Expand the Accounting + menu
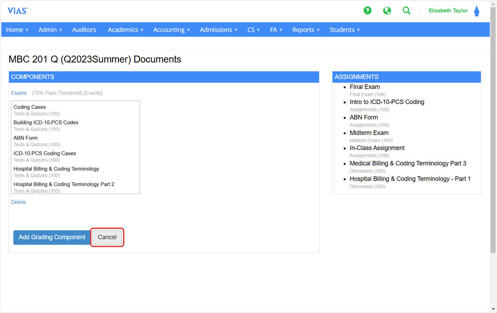Screen dimensions: 497x313 click(x=171, y=30)
